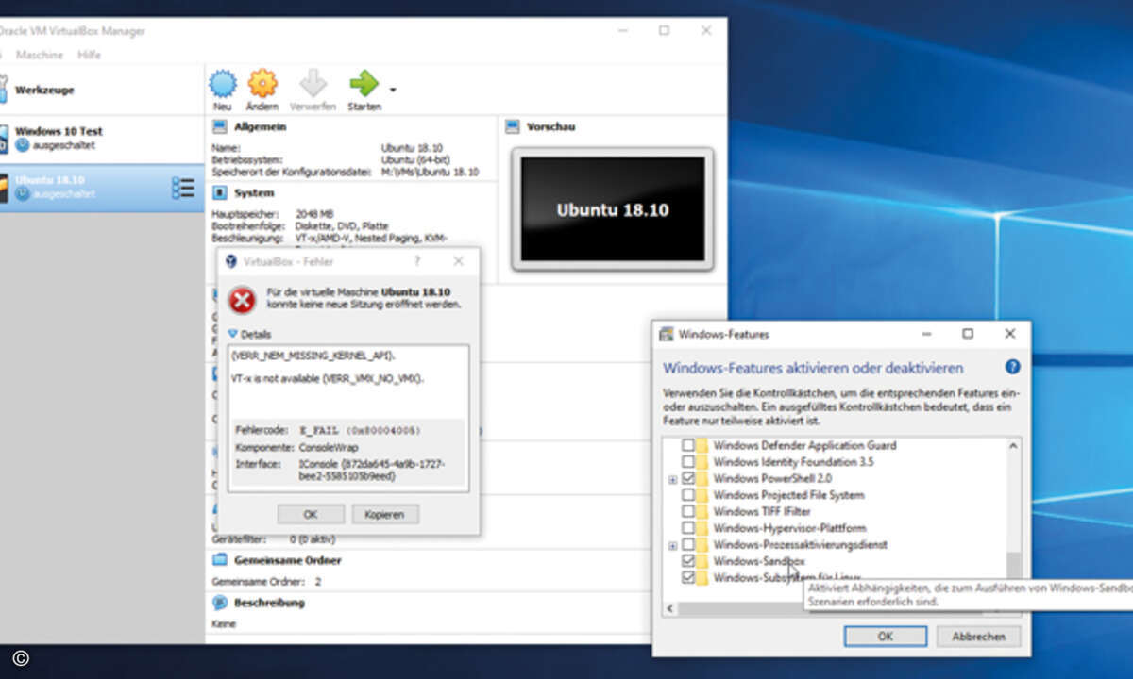Click the 2048 MB Hauptspeicher value
The height and width of the screenshot is (679, 1133).
[x=313, y=214]
